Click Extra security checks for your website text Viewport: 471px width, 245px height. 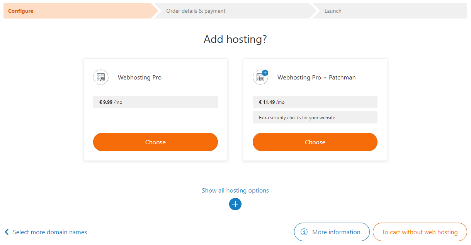click(297, 117)
